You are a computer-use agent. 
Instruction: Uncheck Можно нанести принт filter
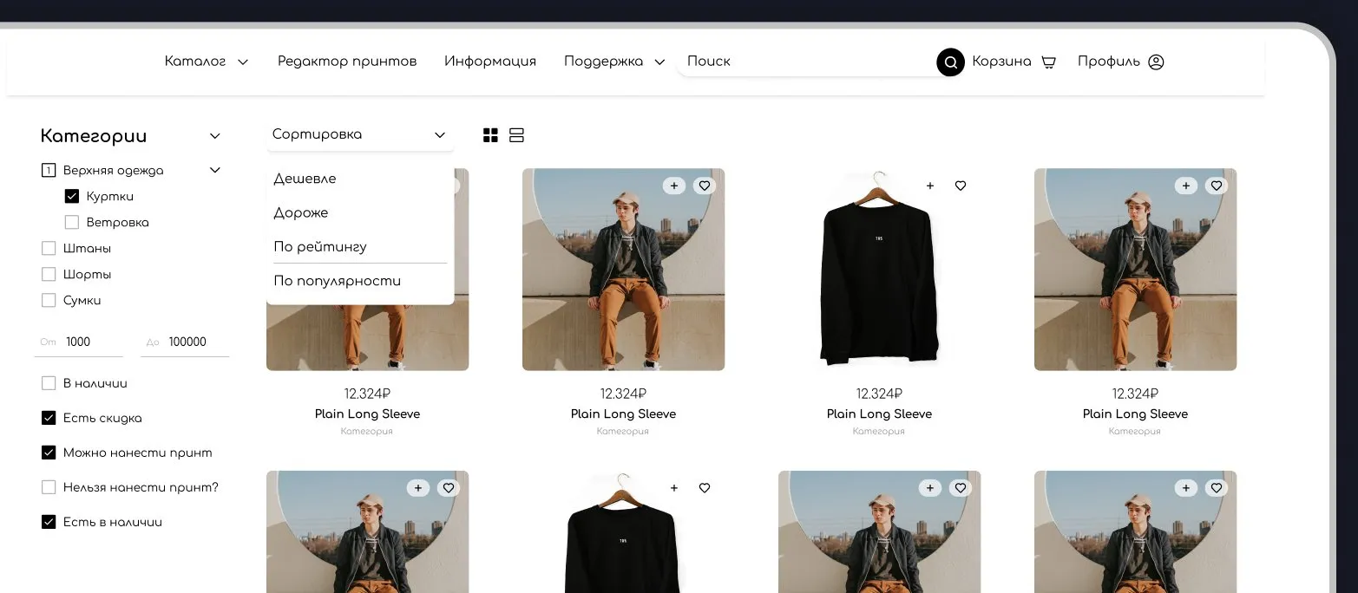(49, 453)
